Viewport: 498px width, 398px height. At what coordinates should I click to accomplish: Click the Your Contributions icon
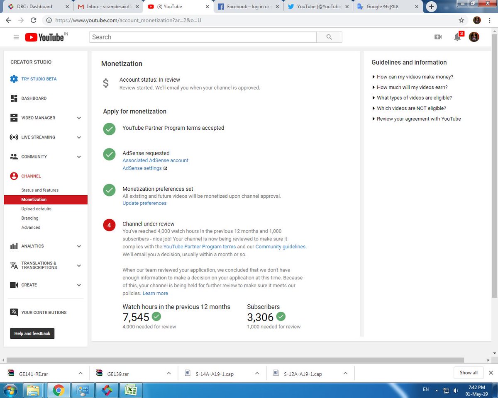[x=14, y=313]
